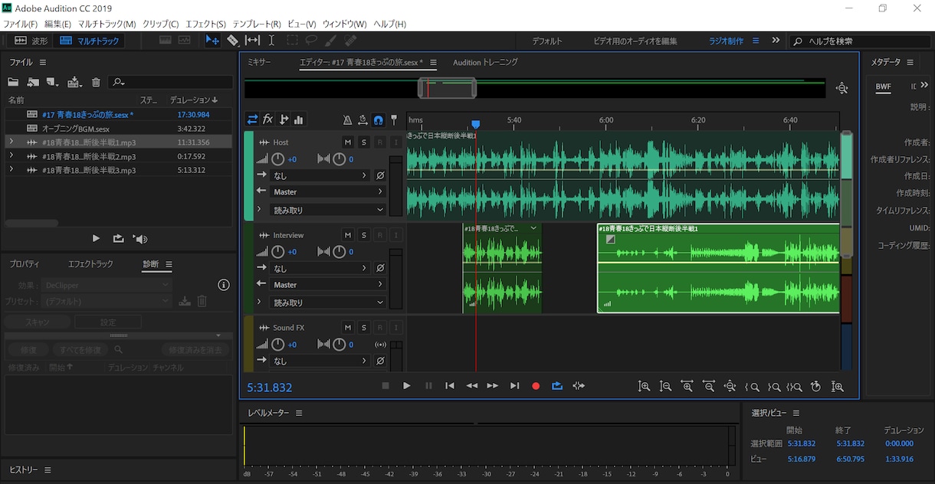Open the ファイル(F) menu

pos(20,24)
